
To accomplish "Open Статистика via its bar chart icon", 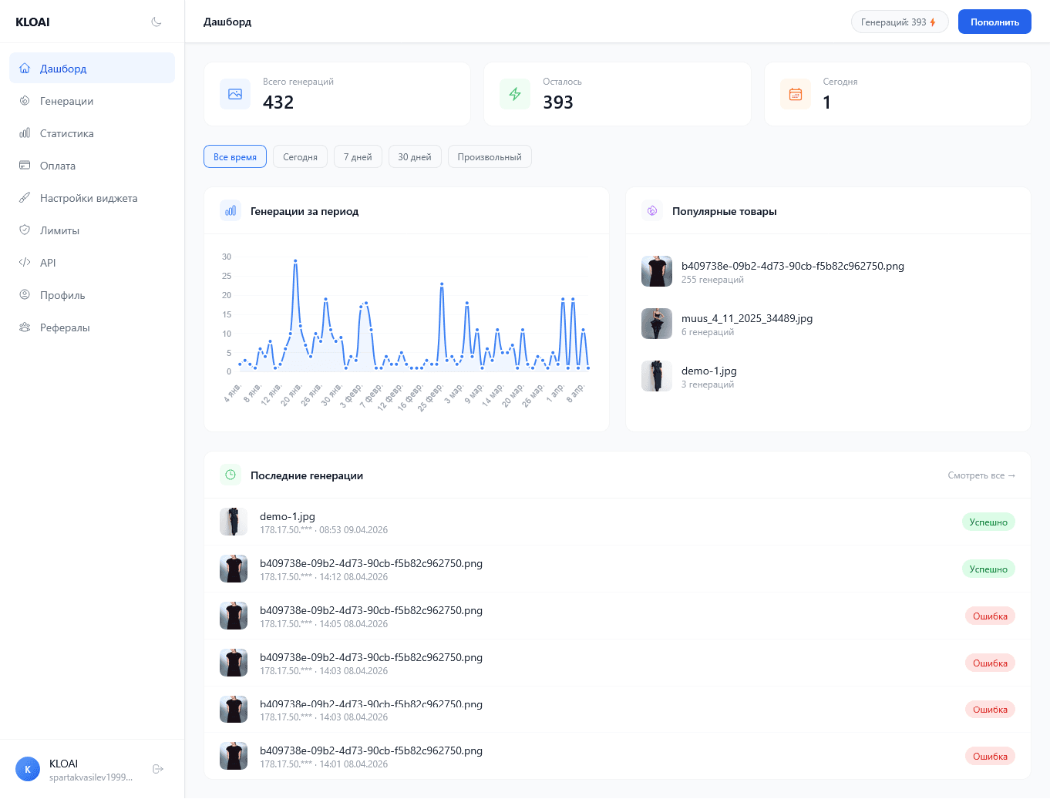I will coord(25,133).
